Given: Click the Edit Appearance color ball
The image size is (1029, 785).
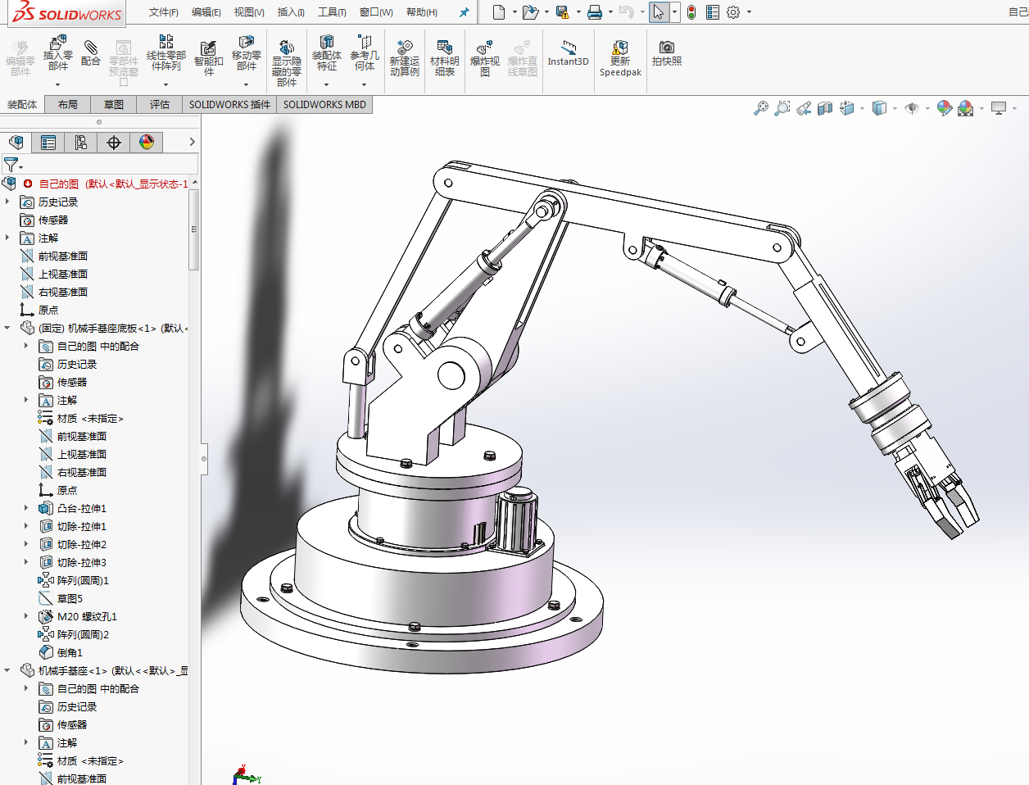Looking at the screenshot, I should pyautogui.click(x=945, y=108).
